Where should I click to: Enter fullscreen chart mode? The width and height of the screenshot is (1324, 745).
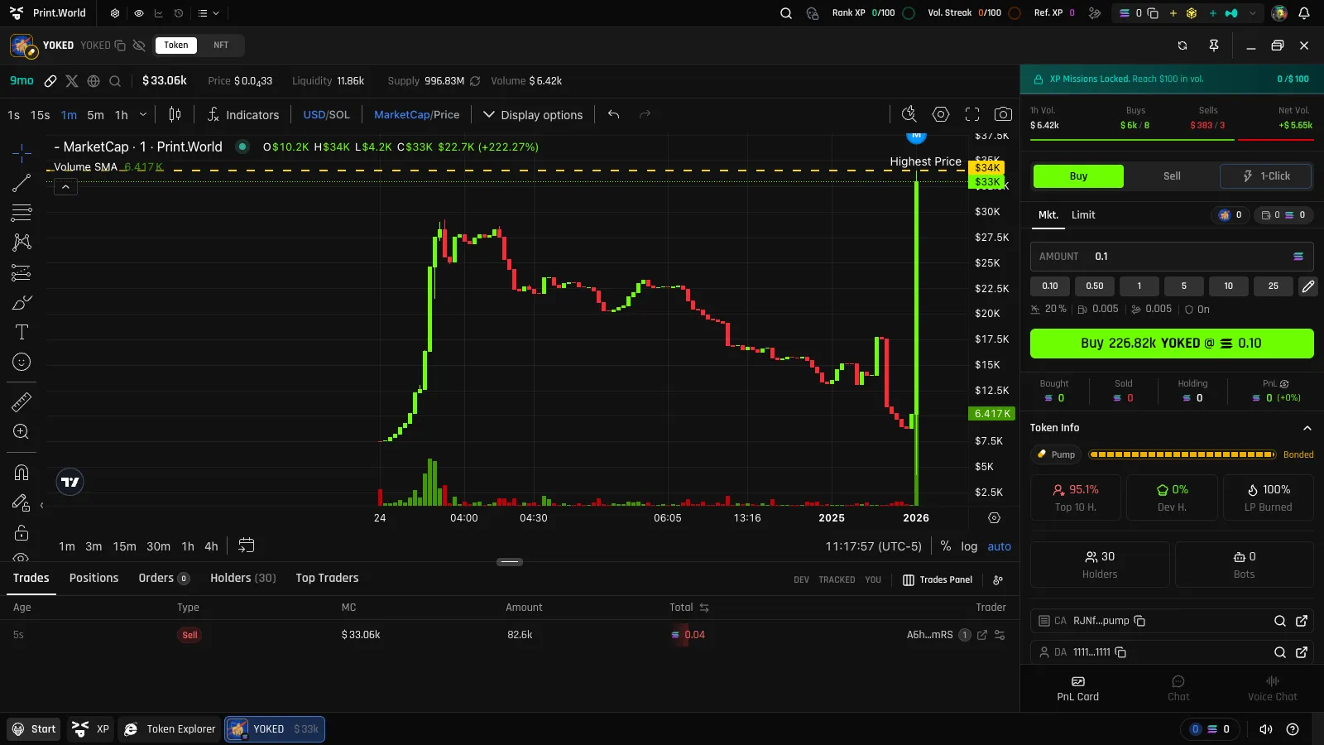(972, 114)
